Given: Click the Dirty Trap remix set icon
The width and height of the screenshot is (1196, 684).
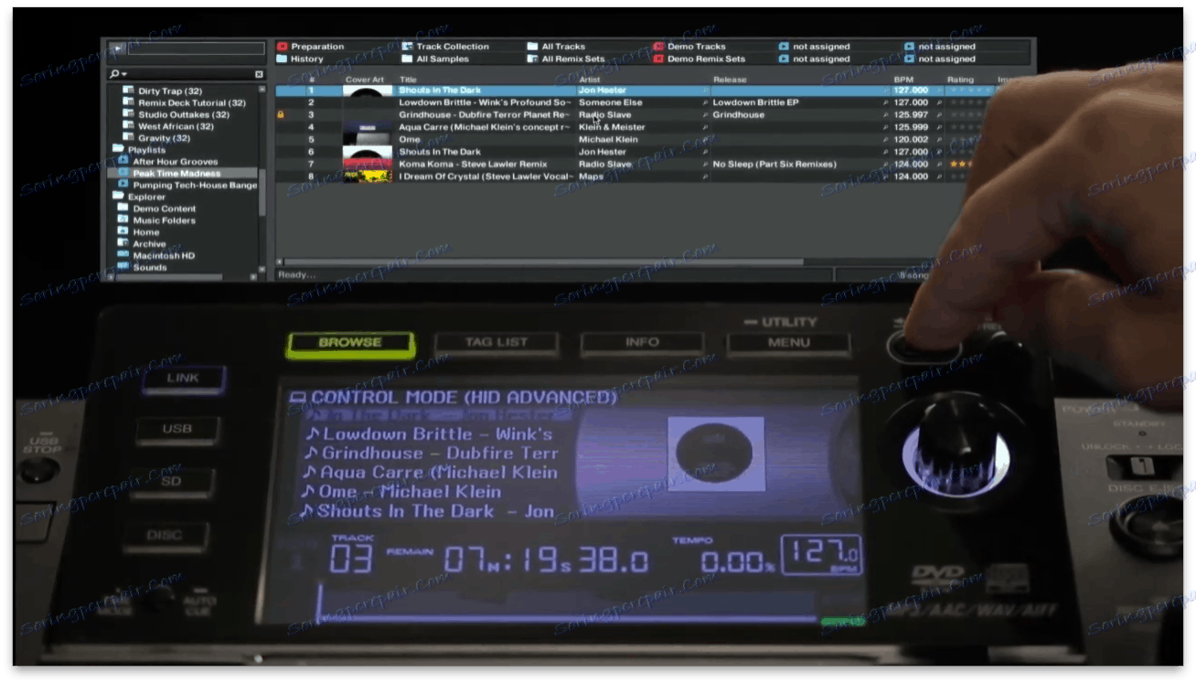Looking at the screenshot, I should click(x=129, y=91).
